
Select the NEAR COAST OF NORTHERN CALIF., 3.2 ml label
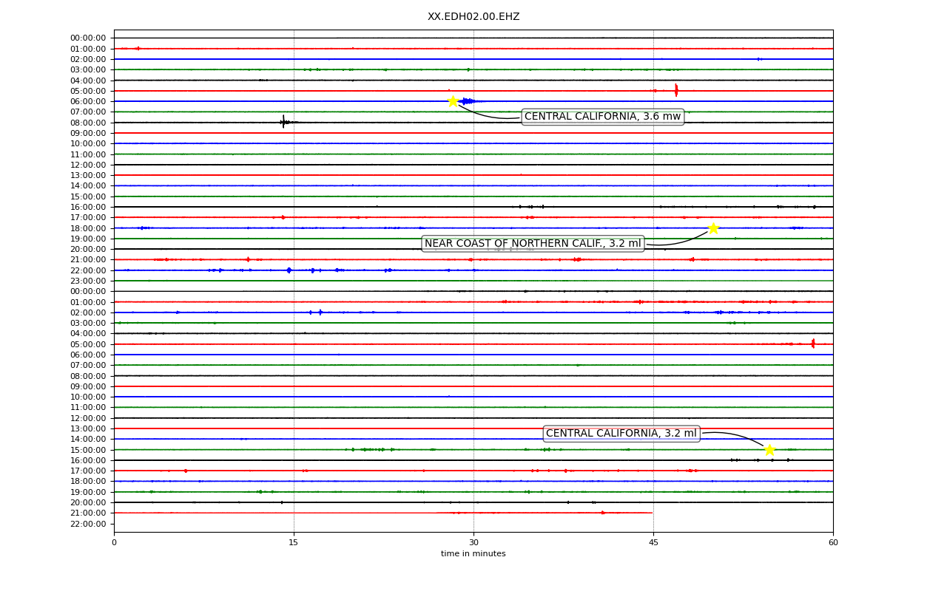(x=533, y=244)
